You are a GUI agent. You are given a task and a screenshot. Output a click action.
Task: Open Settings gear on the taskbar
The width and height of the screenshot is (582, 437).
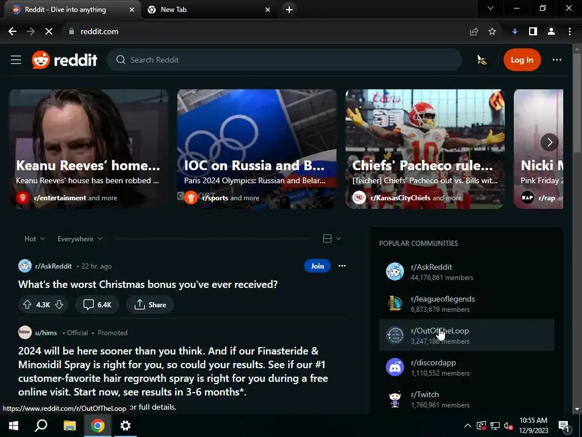(126, 426)
